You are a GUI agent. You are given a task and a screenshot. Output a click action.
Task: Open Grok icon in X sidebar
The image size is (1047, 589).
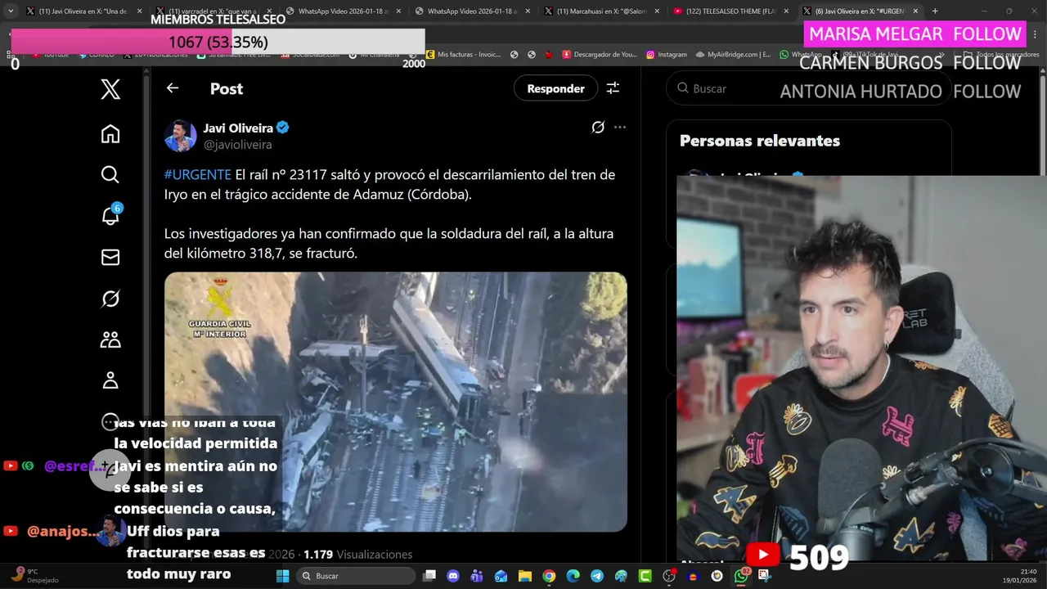[x=110, y=299]
